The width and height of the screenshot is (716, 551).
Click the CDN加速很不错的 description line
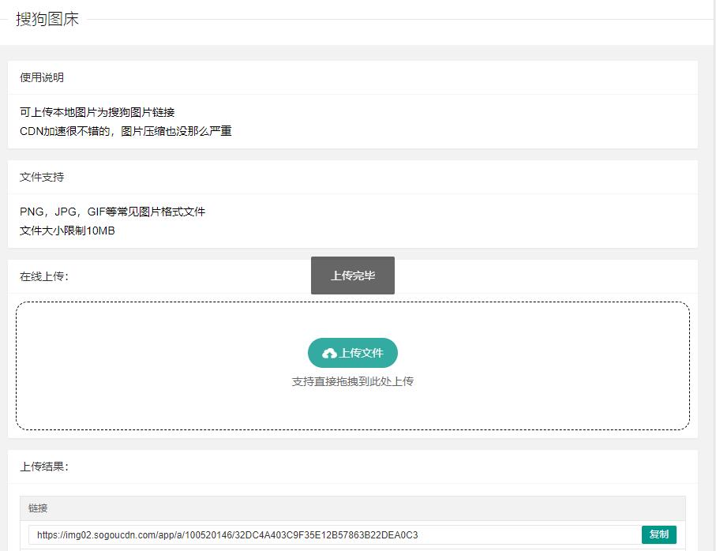126,131
